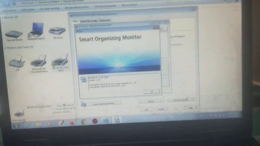The height and width of the screenshot is (146, 260).
Task: Click the Smart Organizing Monitor button
Action: coord(105,104)
